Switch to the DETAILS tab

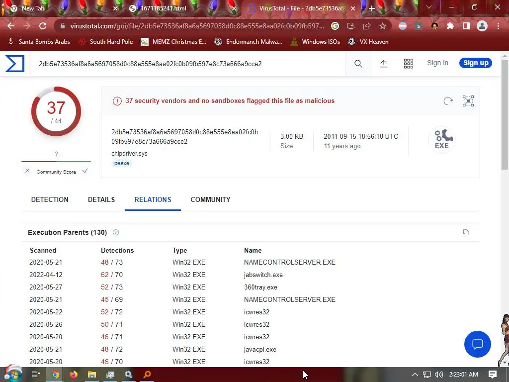(x=101, y=199)
